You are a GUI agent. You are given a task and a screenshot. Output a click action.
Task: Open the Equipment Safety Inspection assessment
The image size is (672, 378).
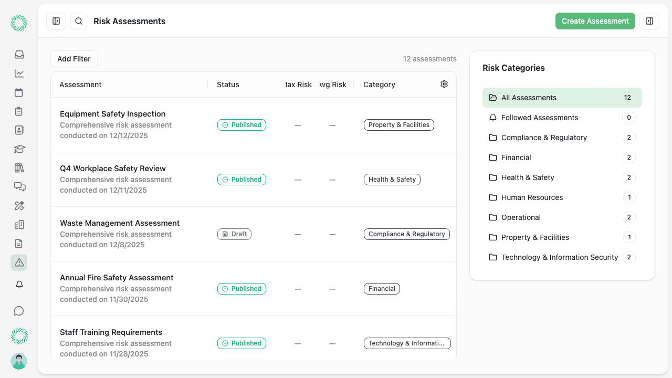point(113,114)
